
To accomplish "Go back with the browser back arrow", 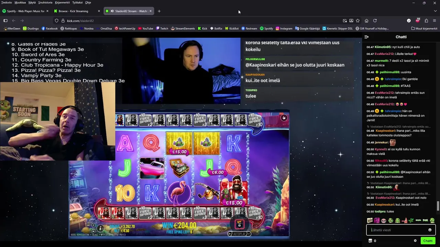I will (x=14, y=21).
